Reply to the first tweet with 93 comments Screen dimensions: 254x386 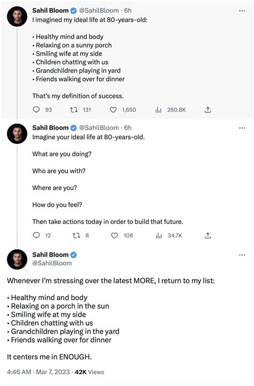click(36, 110)
